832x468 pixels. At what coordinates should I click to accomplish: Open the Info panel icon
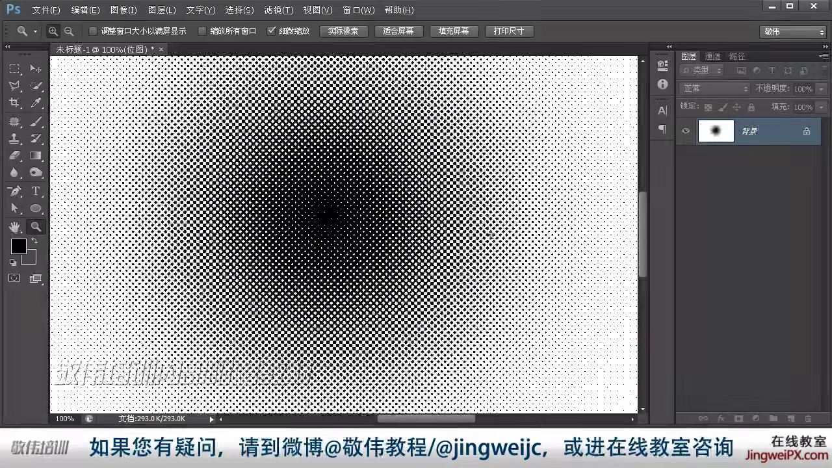(x=662, y=84)
